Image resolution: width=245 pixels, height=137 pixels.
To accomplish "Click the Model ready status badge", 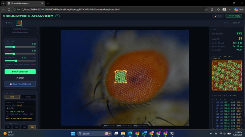I will point(234,16).
